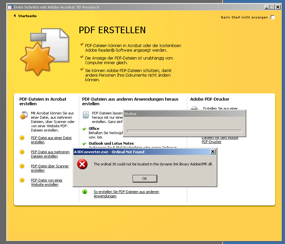
Task: Close the Erste Schritte mit Adobe Acrobat window
Action: 278,7
